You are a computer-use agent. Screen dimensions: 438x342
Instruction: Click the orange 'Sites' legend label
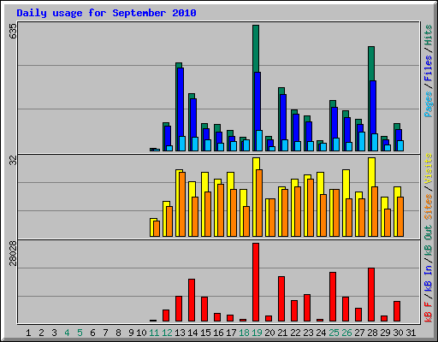coord(429,207)
